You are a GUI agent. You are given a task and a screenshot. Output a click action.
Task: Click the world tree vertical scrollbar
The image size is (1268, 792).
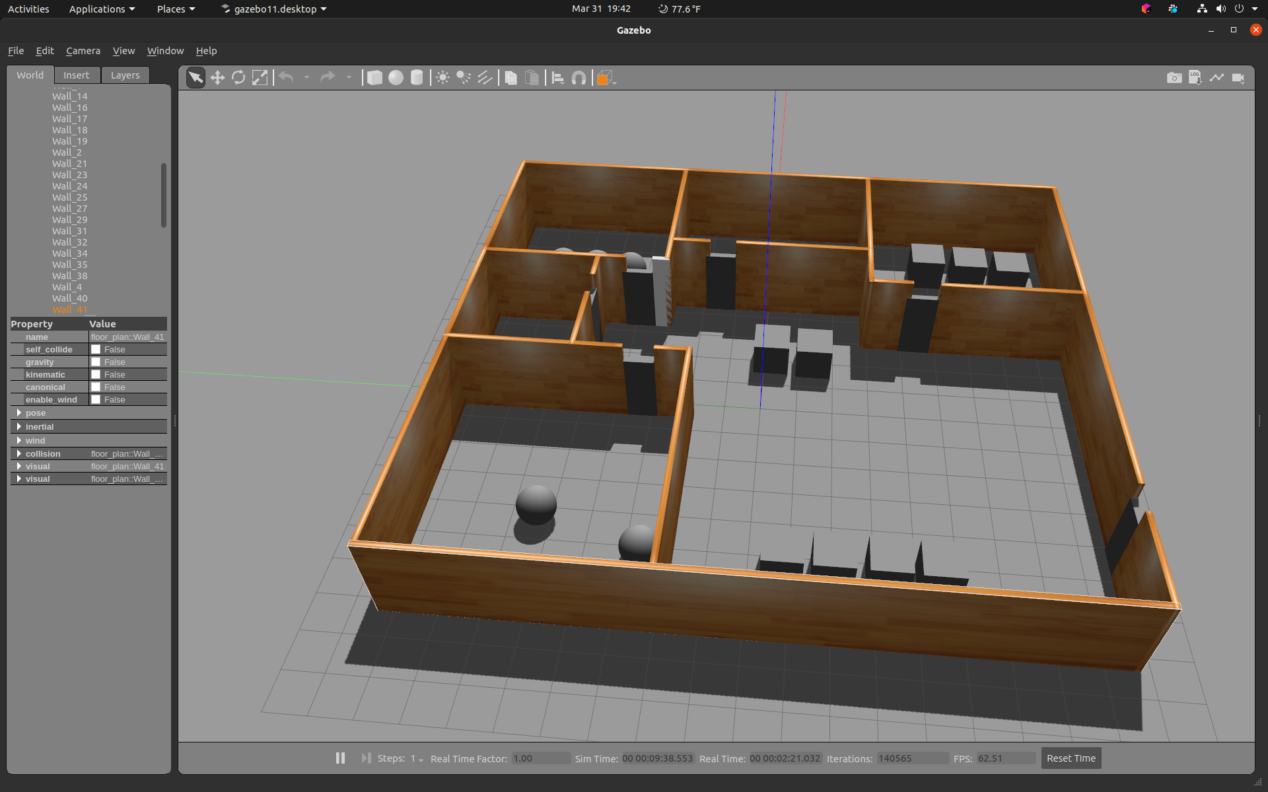(164, 195)
